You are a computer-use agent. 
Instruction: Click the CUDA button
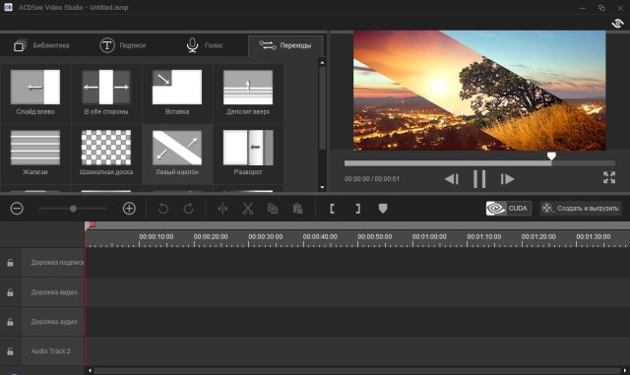coord(509,209)
